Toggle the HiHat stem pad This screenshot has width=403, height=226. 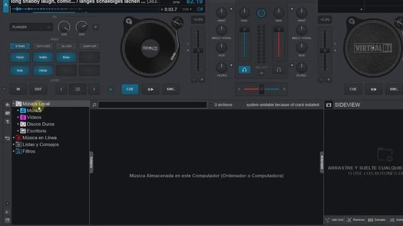point(43,70)
